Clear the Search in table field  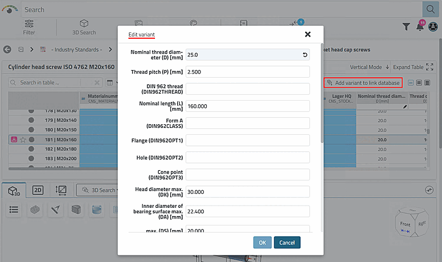pyautogui.click(x=97, y=82)
